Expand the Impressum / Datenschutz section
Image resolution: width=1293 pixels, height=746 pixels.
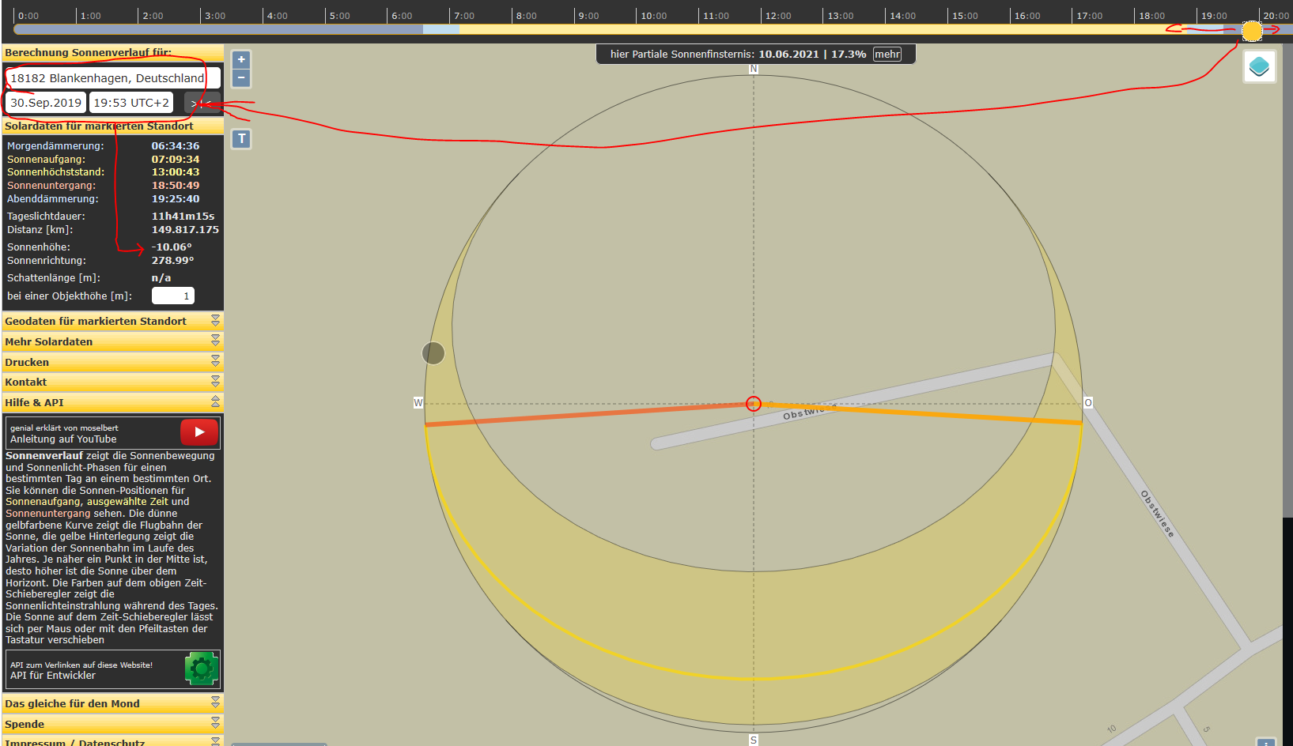point(113,741)
